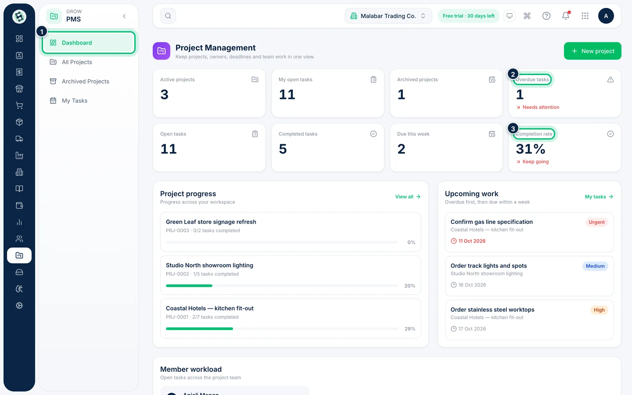
Task: Open the user avatar labeled A
Action: pyautogui.click(x=606, y=16)
